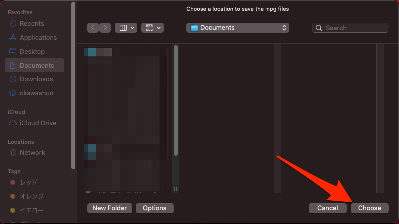399x224 pixels.
Task: Switch view using the column view icon
Action: (x=123, y=28)
